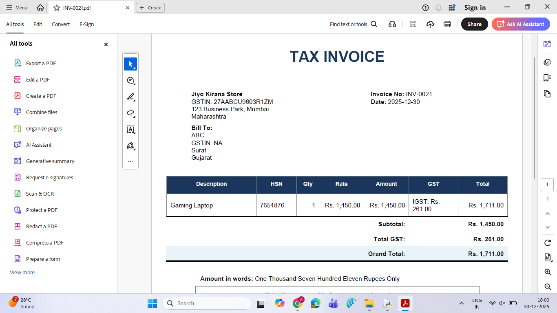This screenshot has height=313, width=557.
Task: Choose the Add comment tool
Action: click(130, 81)
